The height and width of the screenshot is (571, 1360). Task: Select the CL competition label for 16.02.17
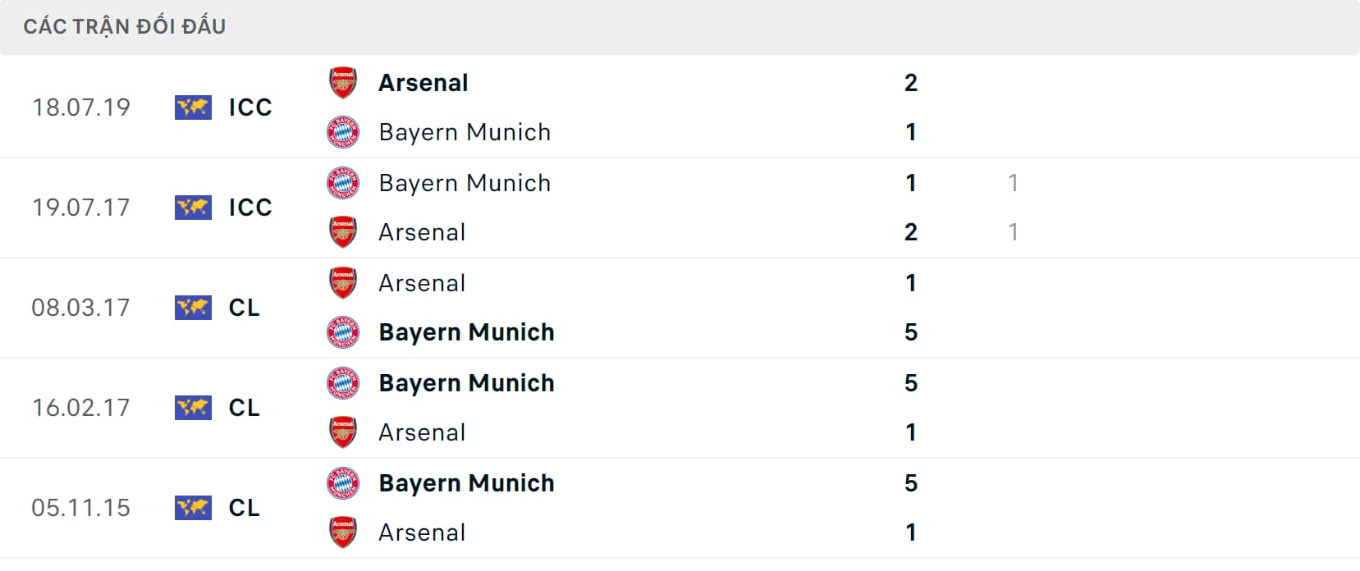[244, 408]
